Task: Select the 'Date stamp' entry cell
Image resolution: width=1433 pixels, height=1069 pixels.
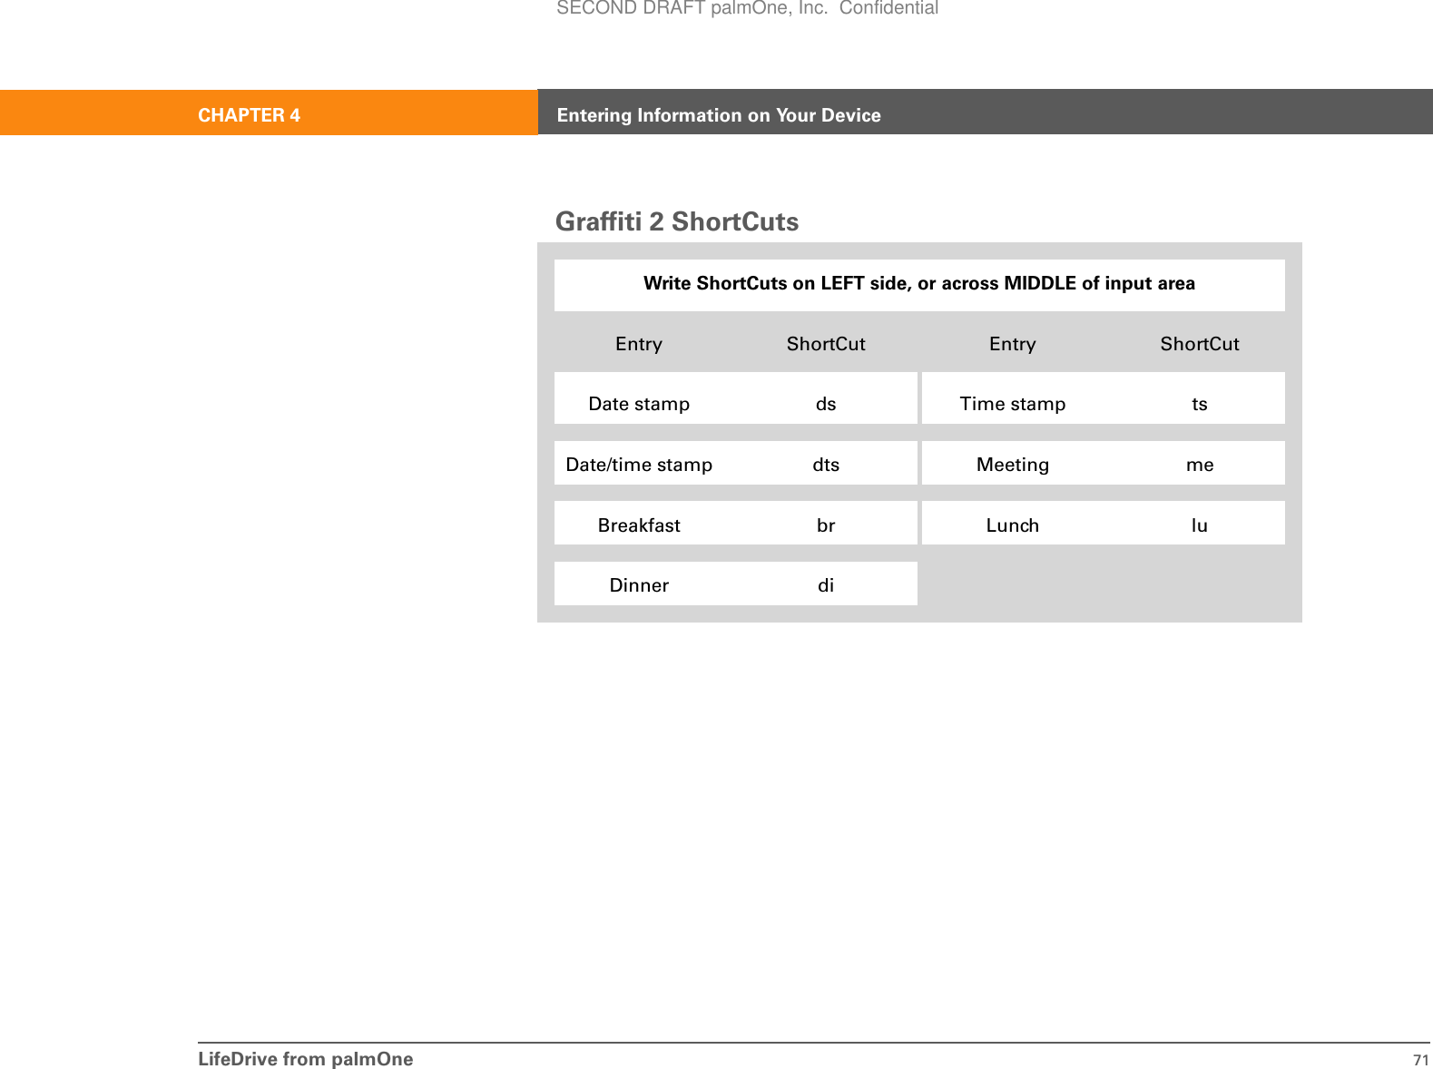Action: click(x=639, y=404)
